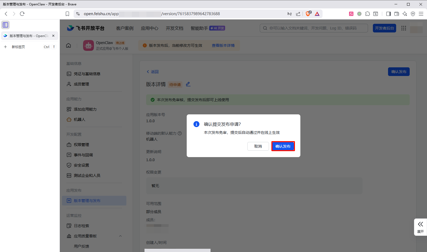Viewport: 427px width, 252px height.
Task: Open the Brave hamburger menu
Action: point(421,14)
